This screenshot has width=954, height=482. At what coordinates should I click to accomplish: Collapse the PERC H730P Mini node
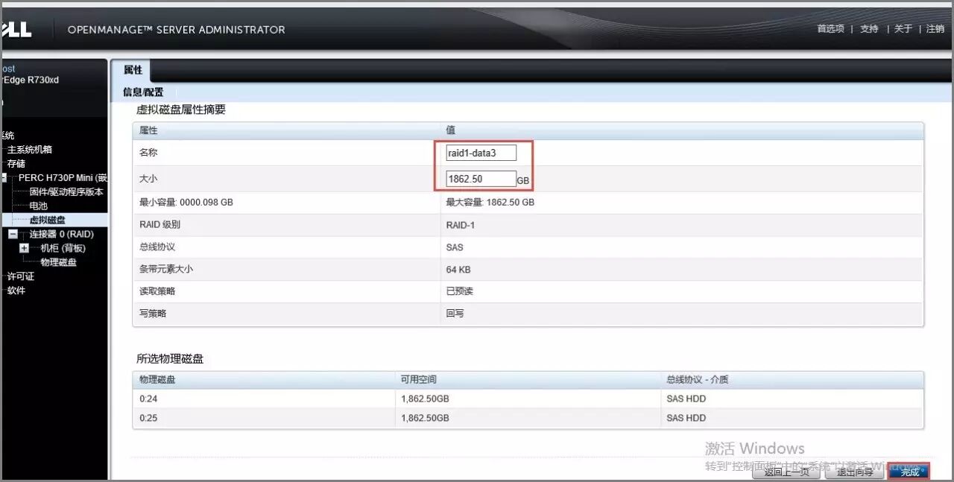coord(4,178)
